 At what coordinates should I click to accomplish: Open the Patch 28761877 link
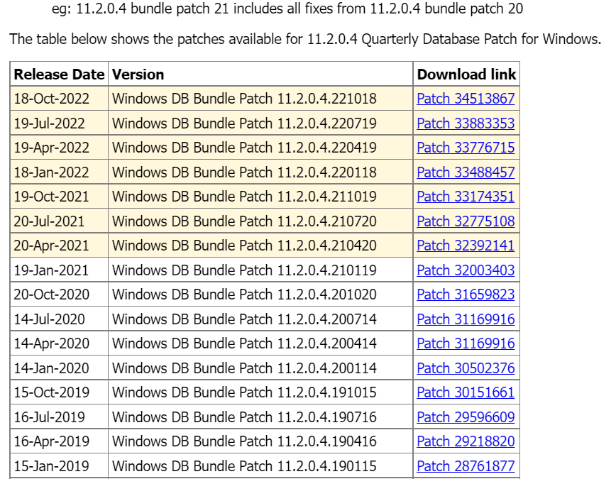pyautogui.click(x=466, y=466)
